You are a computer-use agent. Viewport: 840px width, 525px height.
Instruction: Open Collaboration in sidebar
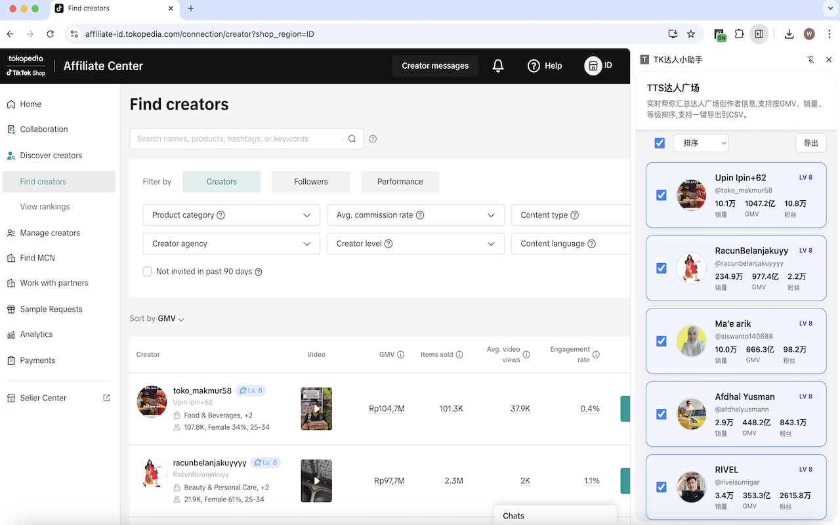(44, 129)
